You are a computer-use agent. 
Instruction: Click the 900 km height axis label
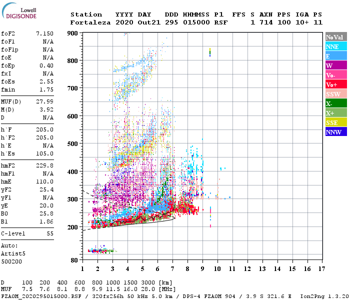pos(72,33)
